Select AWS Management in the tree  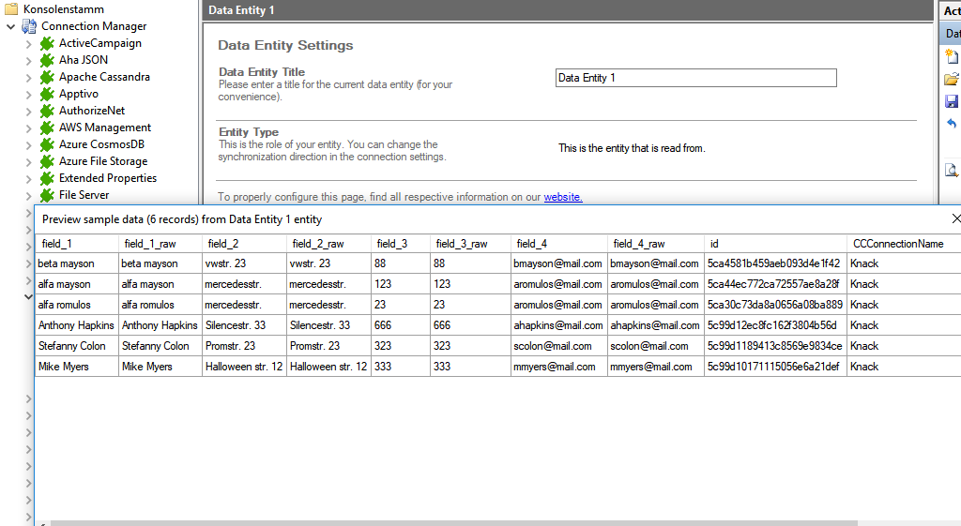coord(104,128)
